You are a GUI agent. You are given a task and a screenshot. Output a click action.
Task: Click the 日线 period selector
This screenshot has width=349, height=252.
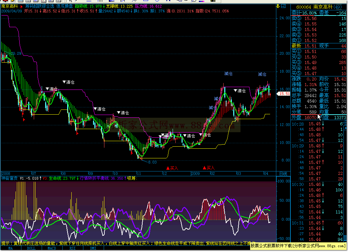[283, 174]
